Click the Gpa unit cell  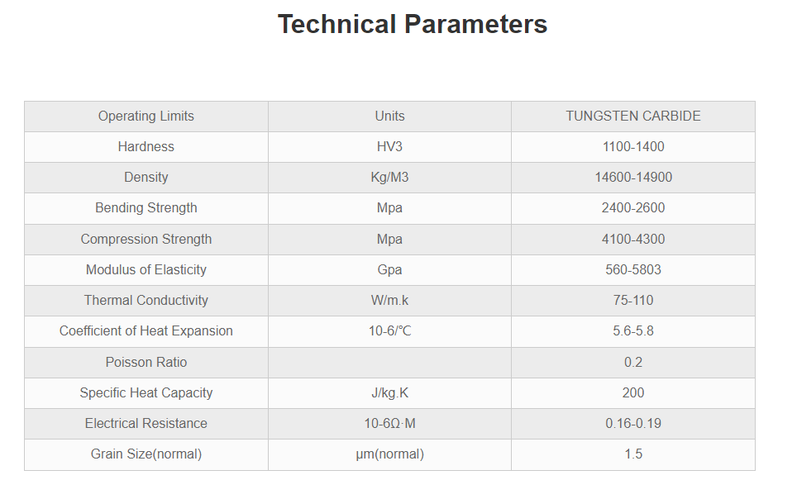pos(390,269)
